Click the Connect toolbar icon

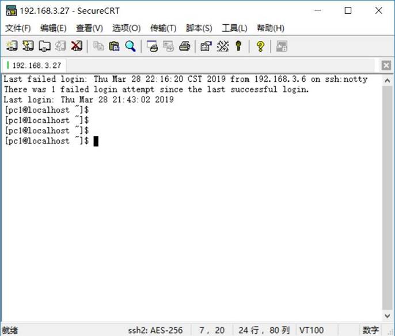point(12,46)
